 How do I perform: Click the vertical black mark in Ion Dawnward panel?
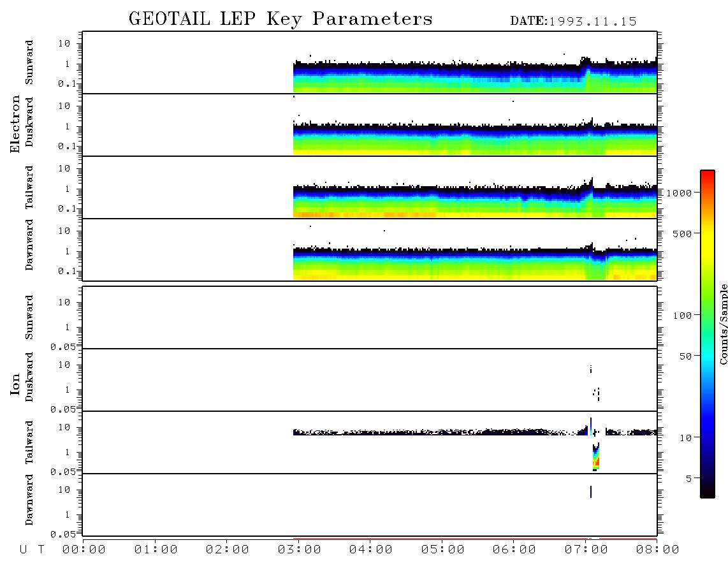click(590, 492)
